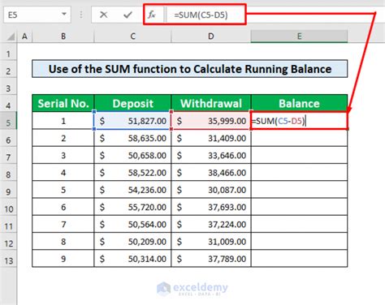Click empty Balance cell beside 31,409.00
The image size is (385, 305).
click(299, 138)
